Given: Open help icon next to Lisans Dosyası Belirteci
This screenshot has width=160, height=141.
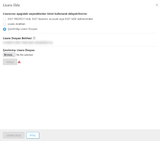Looking at the screenshot, I should (34, 38).
